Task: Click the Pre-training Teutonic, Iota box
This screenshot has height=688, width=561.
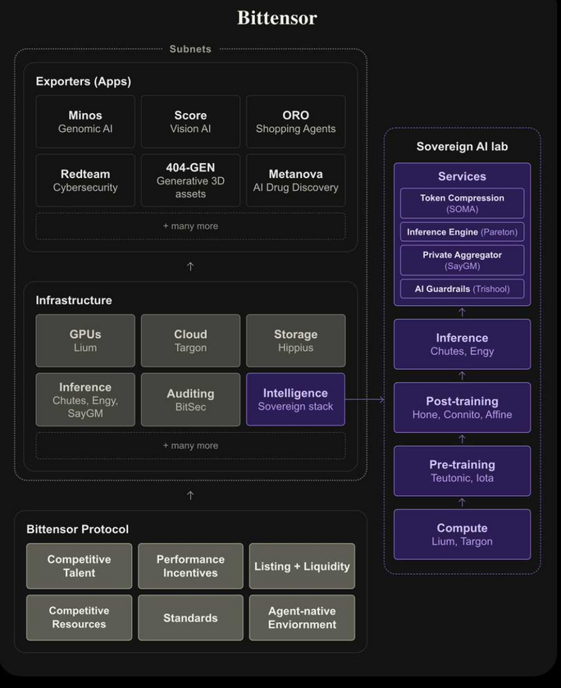Action: point(463,471)
